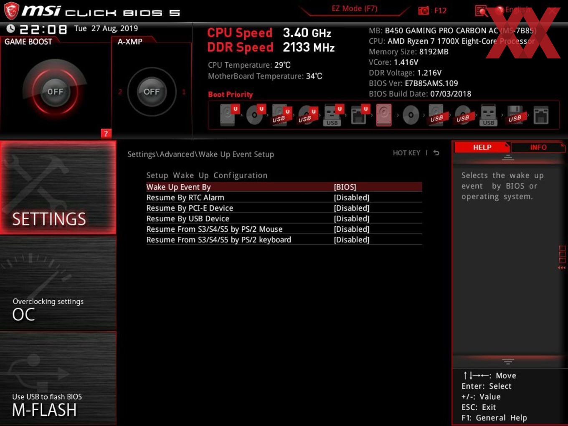Change the PS/2 keyboard resume [Disabled] value

352,240
